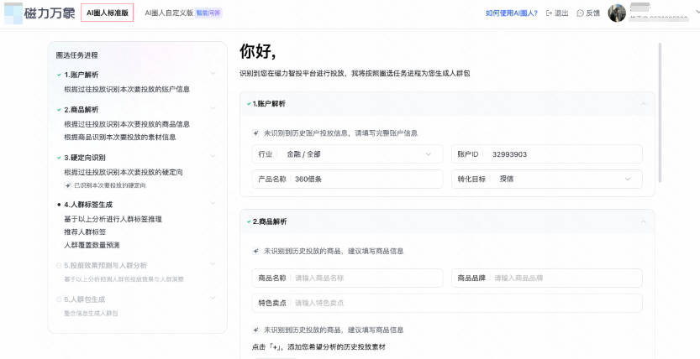The image size is (700, 359).
Task: Click the 商品名称 input field
Action: pyautogui.click(x=347, y=278)
